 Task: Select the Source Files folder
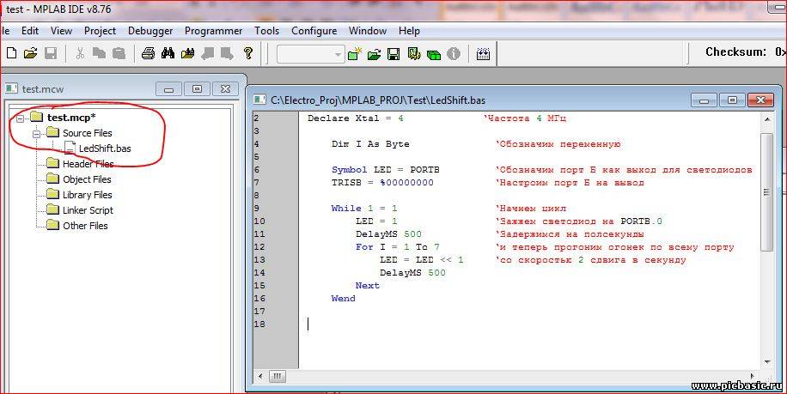tap(88, 133)
